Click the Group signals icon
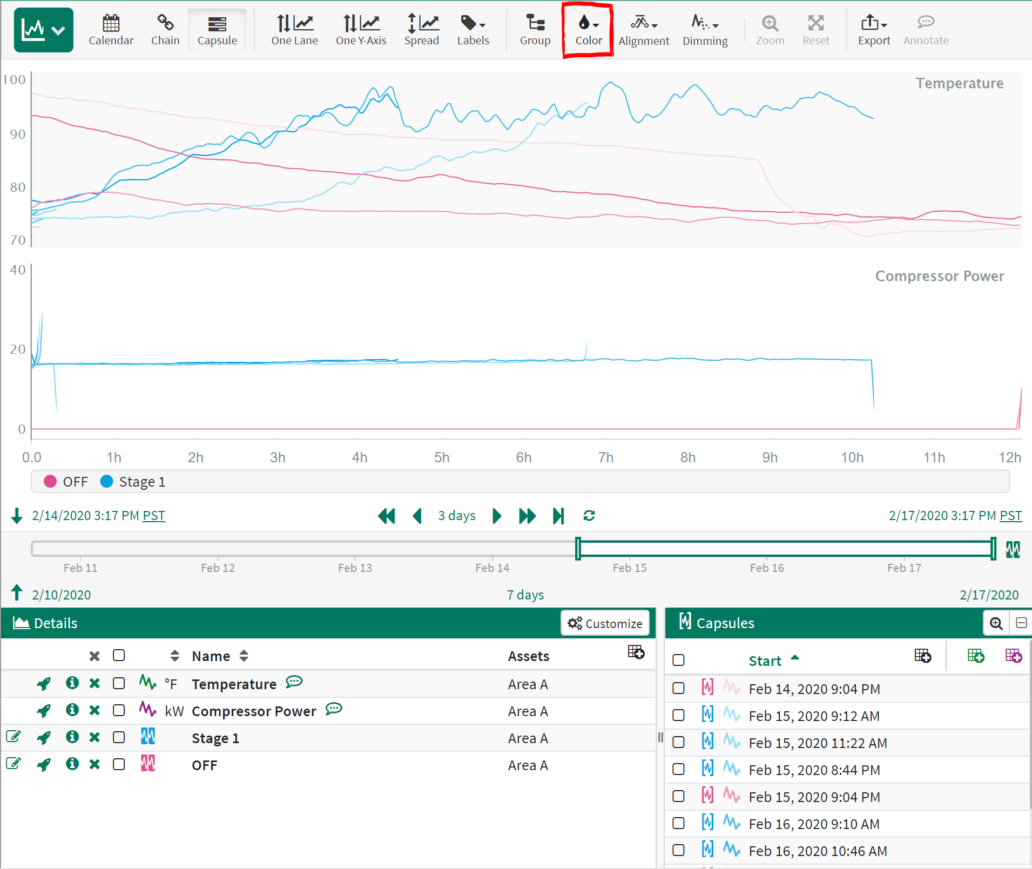 tap(535, 30)
